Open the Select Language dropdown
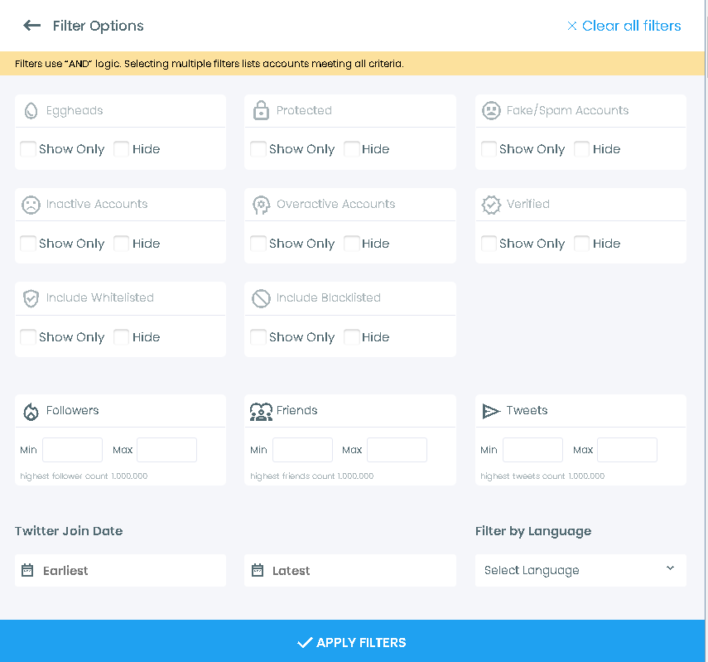The width and height of the screenshot is (708, 662). [580, 570]
